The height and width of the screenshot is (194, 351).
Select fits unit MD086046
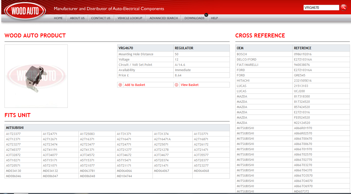(x=14, y=176)
